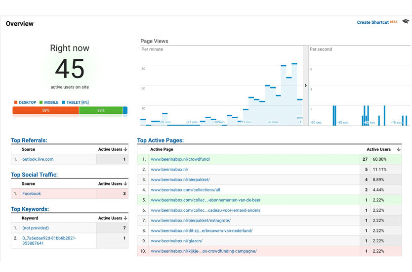
Task: Open Top Active Pages report heading
Action: [x=160, y=140]
